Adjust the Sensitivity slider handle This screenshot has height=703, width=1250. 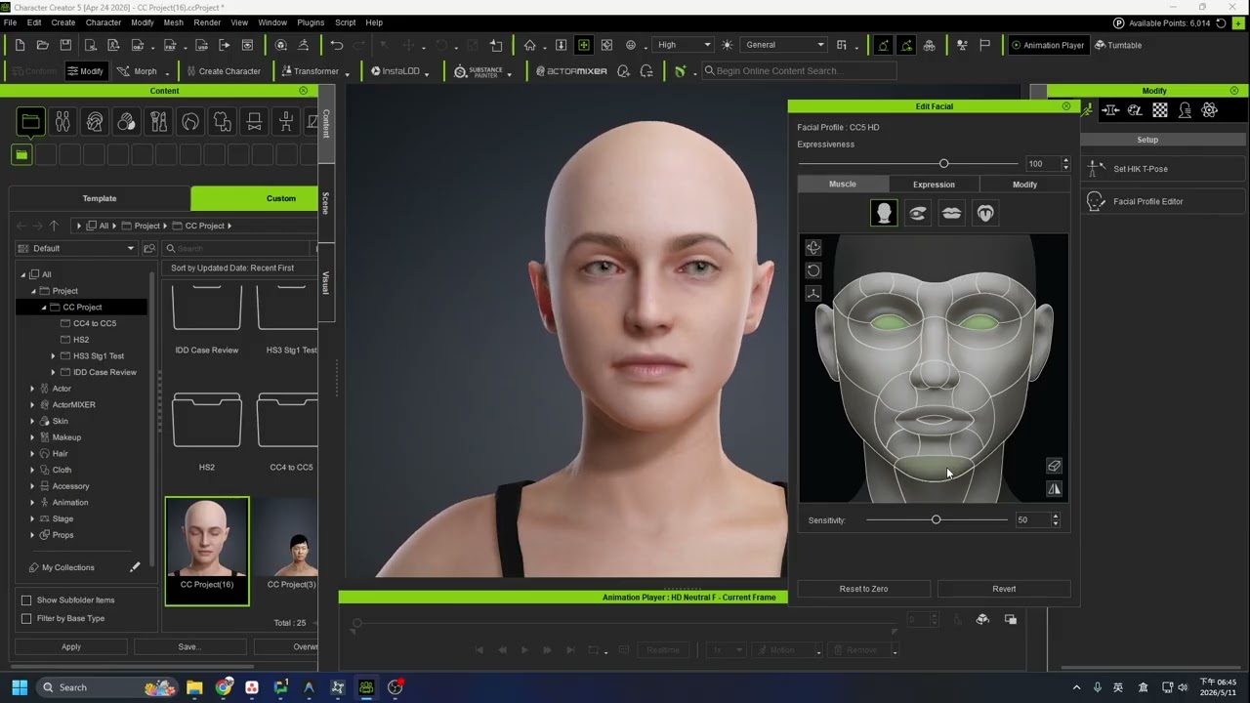coord(936,520)
